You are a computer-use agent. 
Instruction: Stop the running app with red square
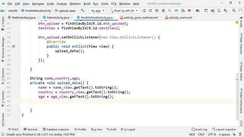[x=189, y=11]
